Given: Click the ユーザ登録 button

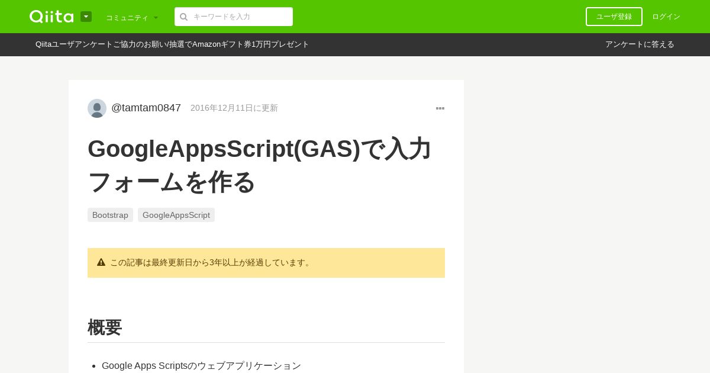Looking at the screenshot, I should point(614,17).
